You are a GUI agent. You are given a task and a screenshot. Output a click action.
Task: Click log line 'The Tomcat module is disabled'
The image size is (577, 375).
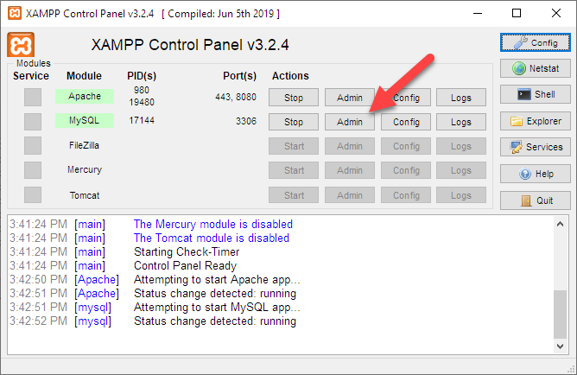[212, 238]
